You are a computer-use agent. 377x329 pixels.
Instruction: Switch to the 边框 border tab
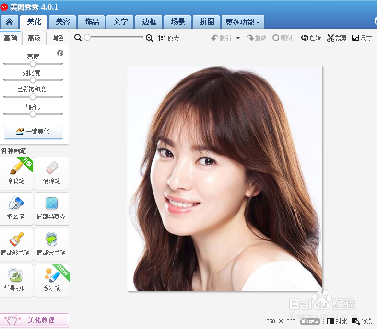[x=149, y=22]
